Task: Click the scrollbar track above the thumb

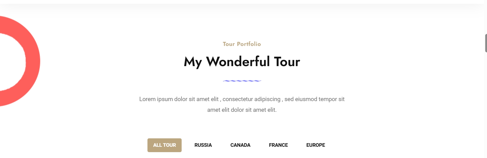Action: 486,18
